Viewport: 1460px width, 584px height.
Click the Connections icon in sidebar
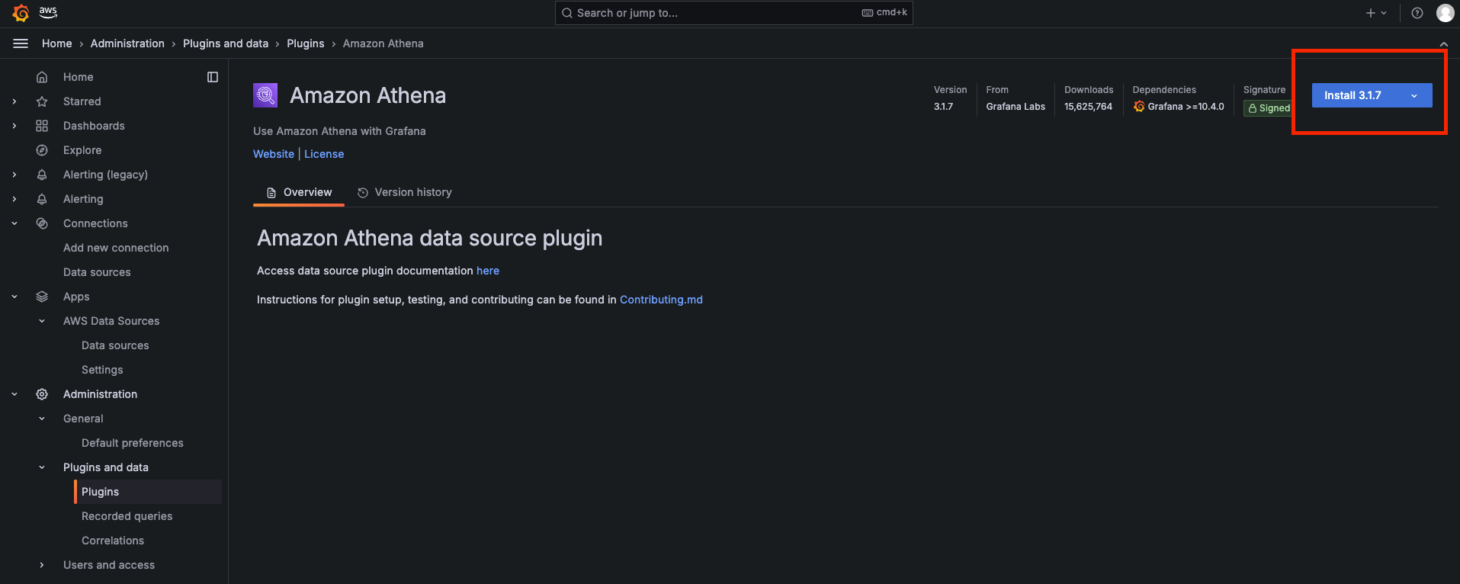click(42, 223)
